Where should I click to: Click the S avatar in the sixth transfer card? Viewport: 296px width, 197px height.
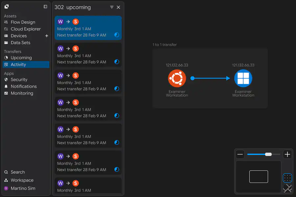point(76,157)
